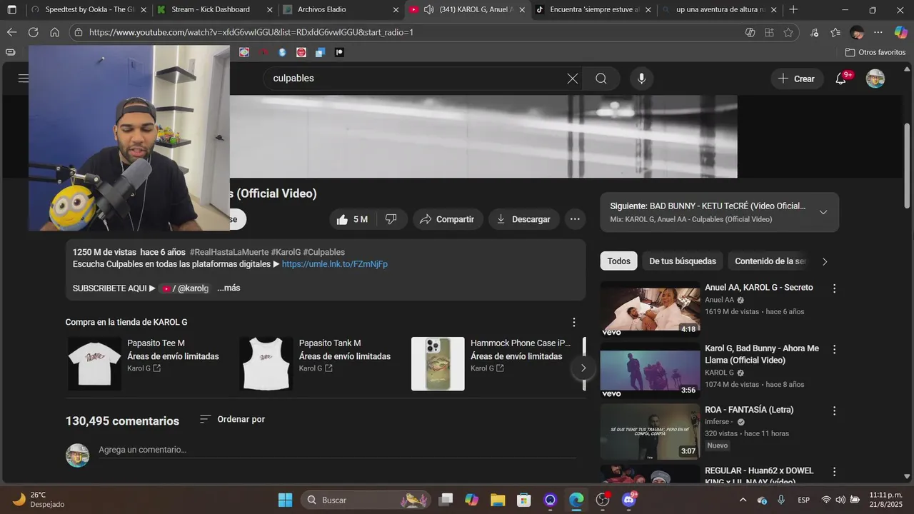Viewport: 914px width, 514px height.
Task: Click the #Culpables hashtag
Action: pyautogui.click(x=324, y=252)
